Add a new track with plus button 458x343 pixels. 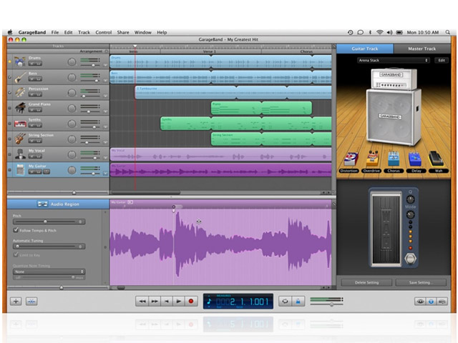[16, 302]
